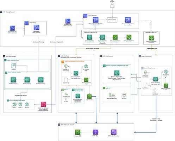Click the IoT Cert icon in the Prod account
175x141 pixels.
coord(124,95)
